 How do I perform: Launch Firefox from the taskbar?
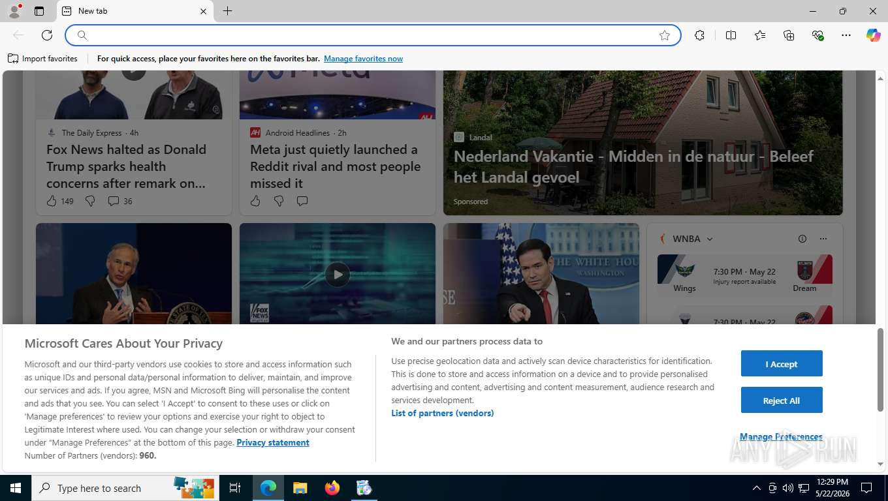(x=332, y=488)
